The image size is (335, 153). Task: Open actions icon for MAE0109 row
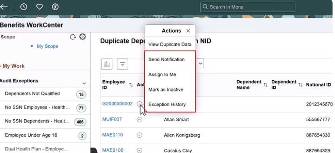tap(139, 150)
